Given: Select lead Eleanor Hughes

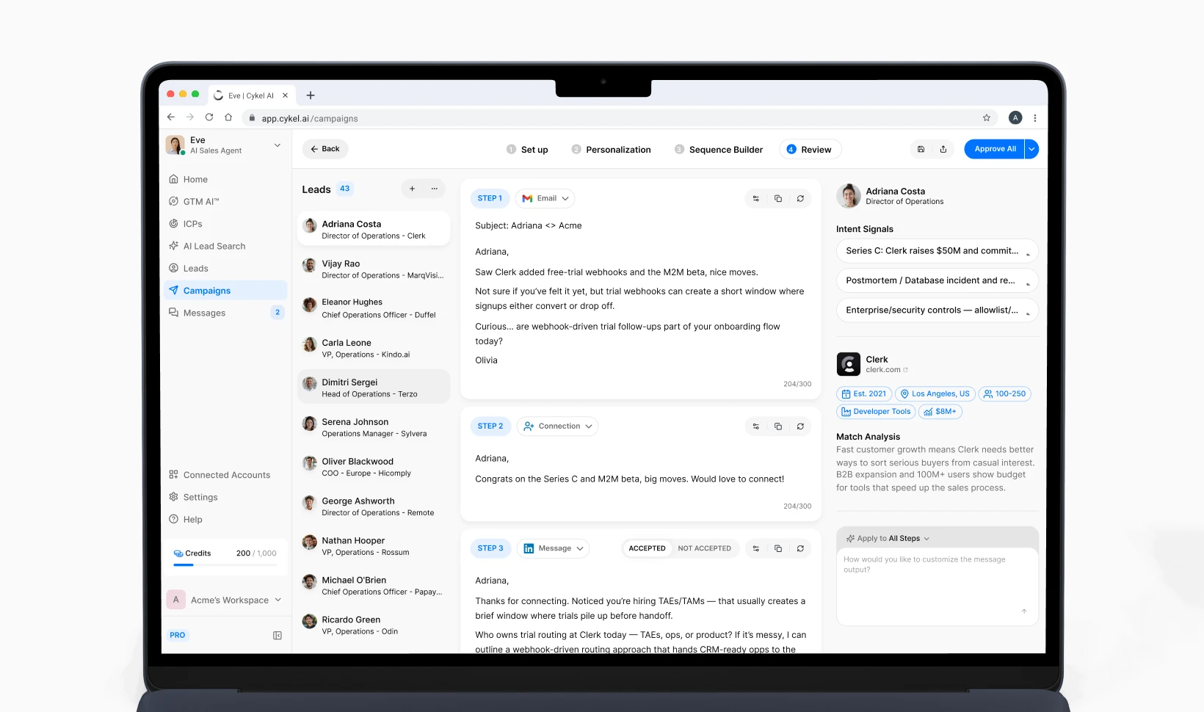Looking at the screenshot, I should click(374, 308).
